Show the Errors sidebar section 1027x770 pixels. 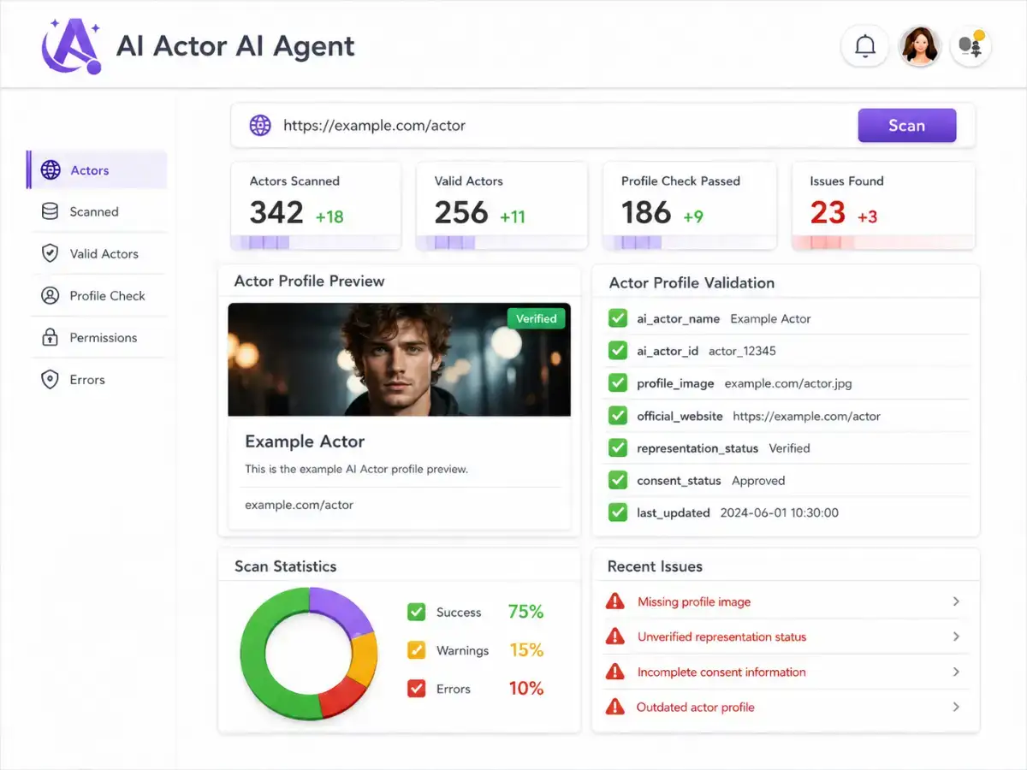coord(98,379)
